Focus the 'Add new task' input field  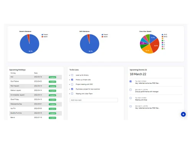point(94,100)
